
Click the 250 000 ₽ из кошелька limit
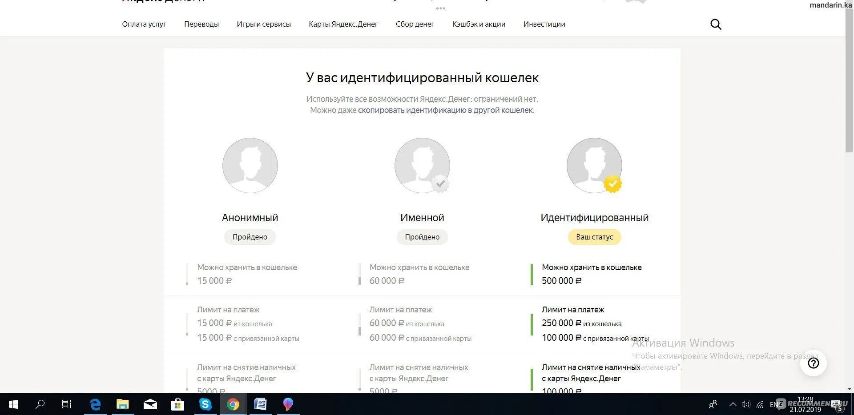582,323
